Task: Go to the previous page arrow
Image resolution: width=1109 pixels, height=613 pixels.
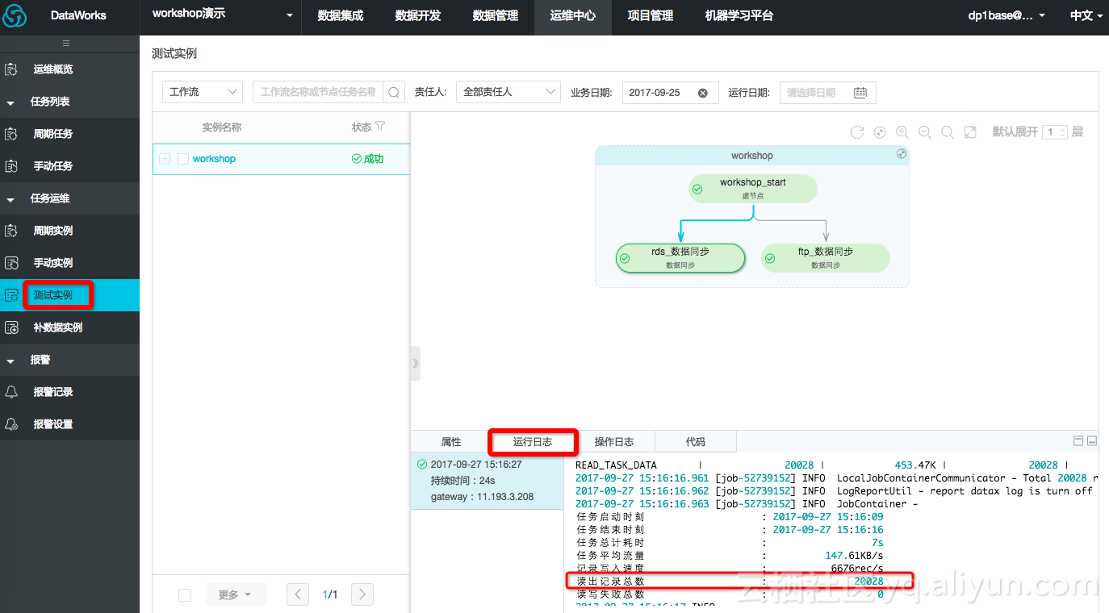Action: 298,594
